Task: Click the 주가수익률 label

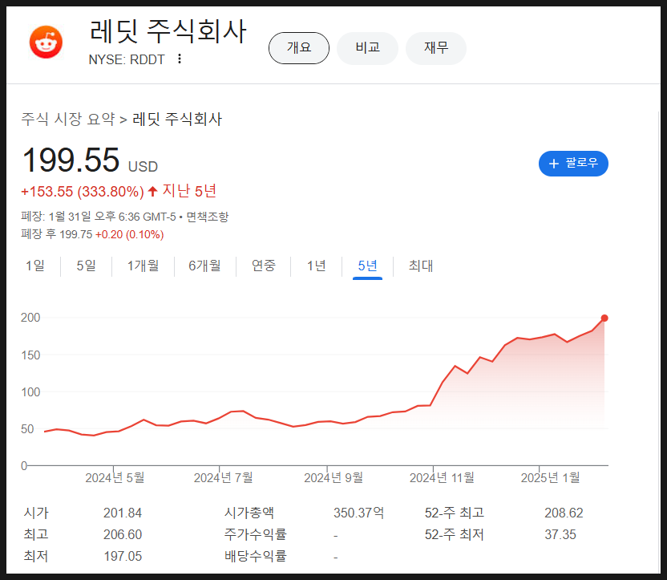Action: click(x=256, y=534)
